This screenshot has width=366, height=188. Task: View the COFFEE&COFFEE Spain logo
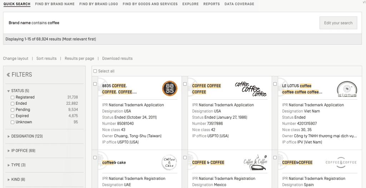coord(341,162)
